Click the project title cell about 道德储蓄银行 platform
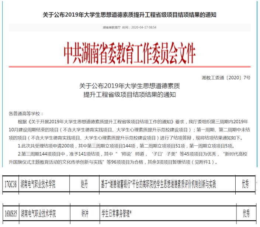Viewport: 260px width, 227px height. pyautogui.click(x=167, y=184)
